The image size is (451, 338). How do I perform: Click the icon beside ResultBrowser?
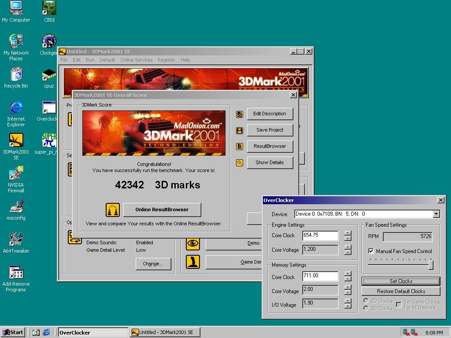[x=240, y=147]
